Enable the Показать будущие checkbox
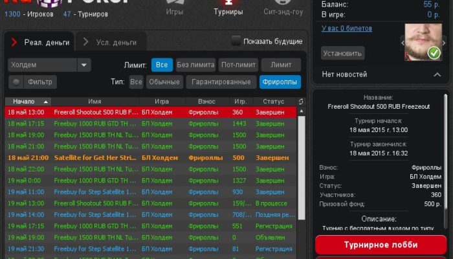This screenshot has width=453, height=259. coord(236,41)
